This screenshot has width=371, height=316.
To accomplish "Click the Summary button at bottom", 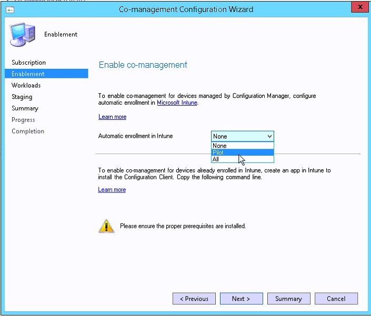I will click(x=289, y=299).
